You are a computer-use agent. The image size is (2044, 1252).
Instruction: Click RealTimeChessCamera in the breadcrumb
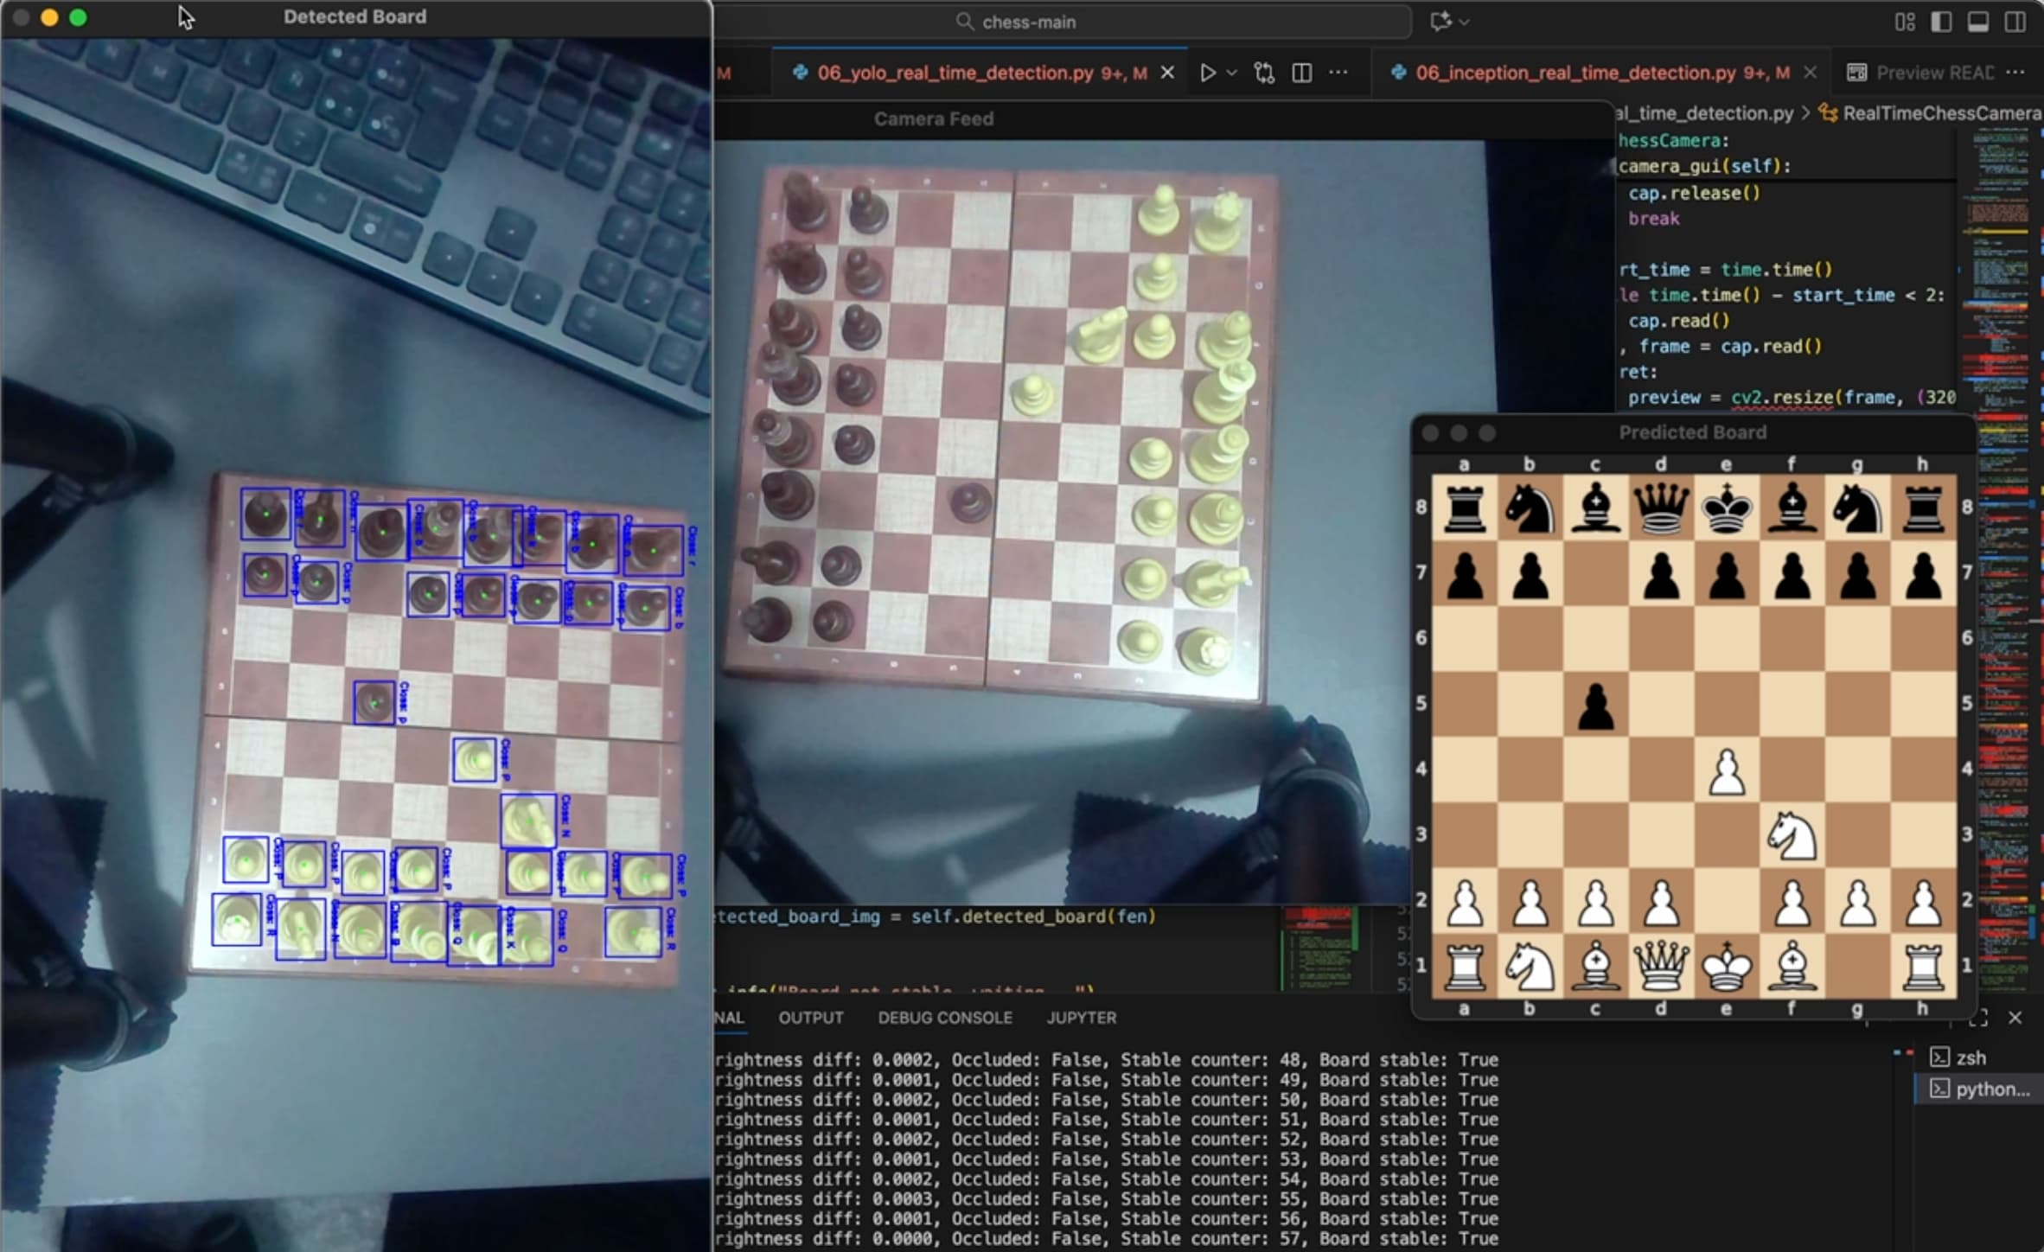pyautogui.click(x=1940, y=113)
